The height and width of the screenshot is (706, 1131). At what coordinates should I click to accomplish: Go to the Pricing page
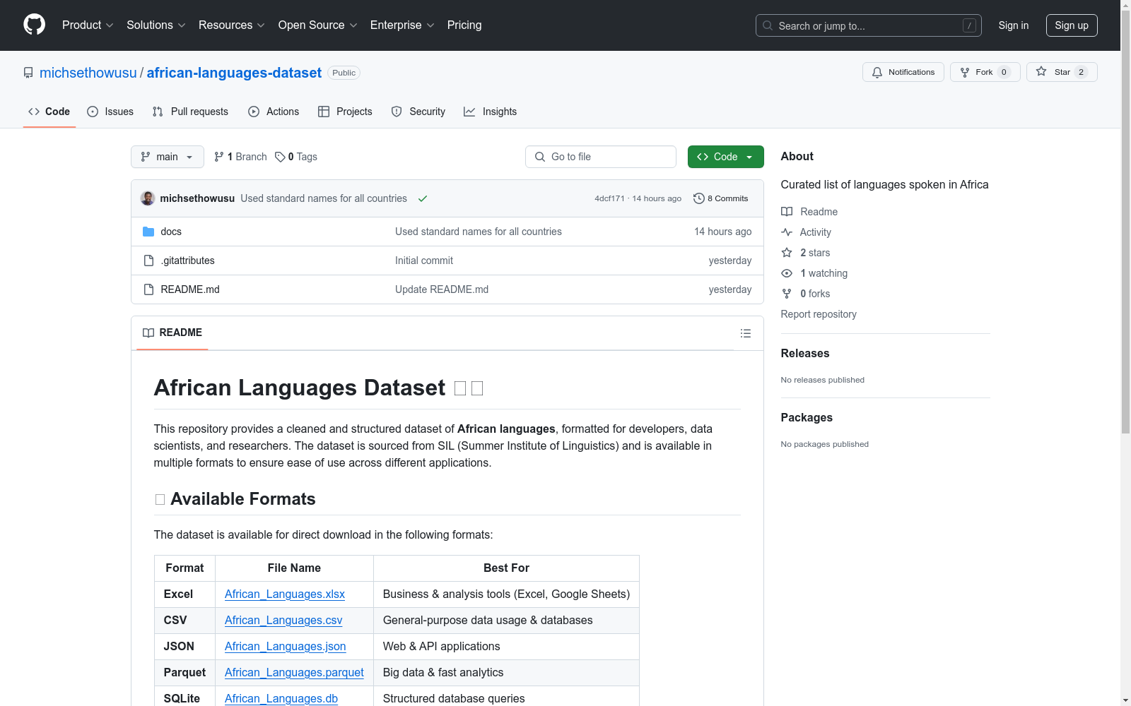pos(464,25)
